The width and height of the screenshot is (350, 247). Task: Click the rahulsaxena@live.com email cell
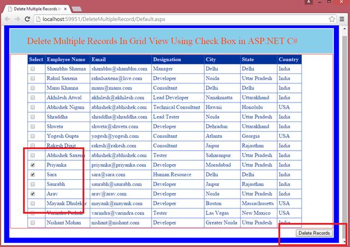point(121,78)
